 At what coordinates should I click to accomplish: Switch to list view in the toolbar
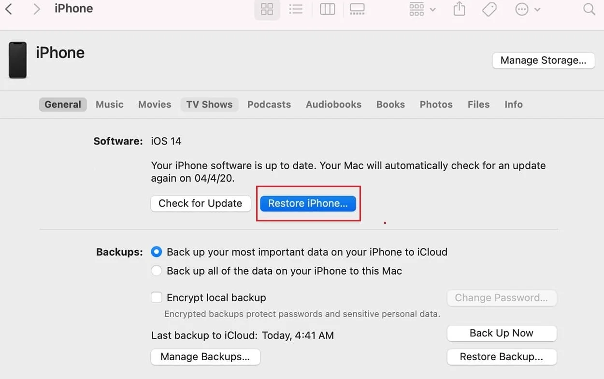(296, 9)
